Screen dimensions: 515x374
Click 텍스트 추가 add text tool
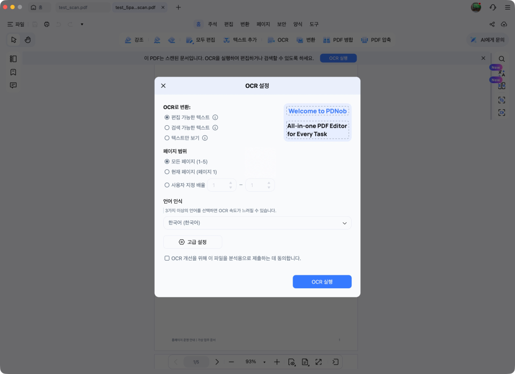coord(240,40)
